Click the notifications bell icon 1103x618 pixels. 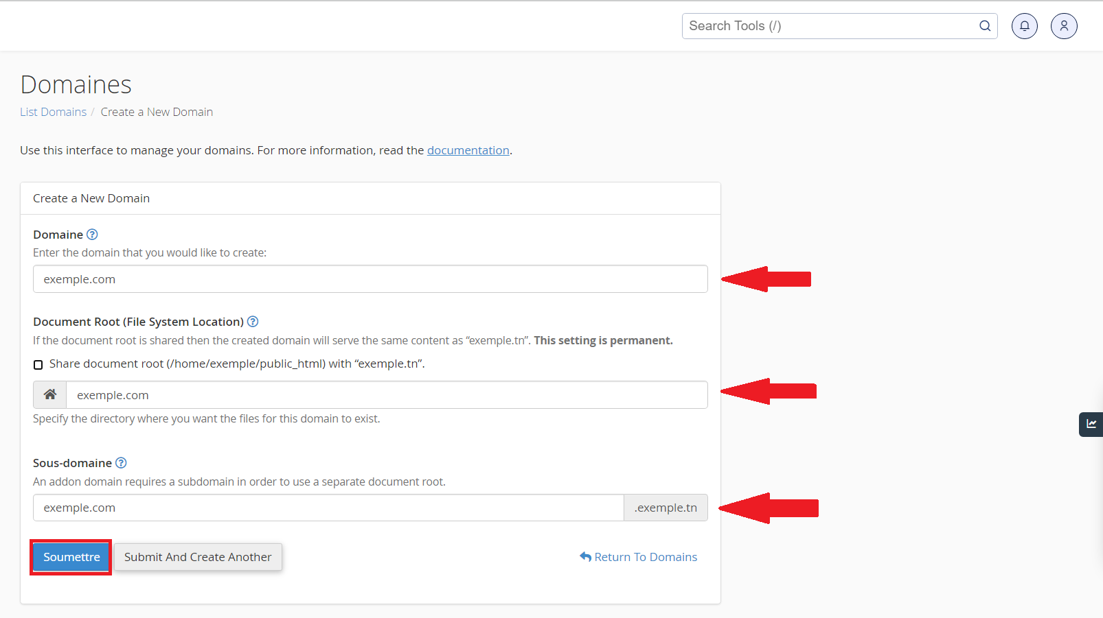(x=1024, y=26)
